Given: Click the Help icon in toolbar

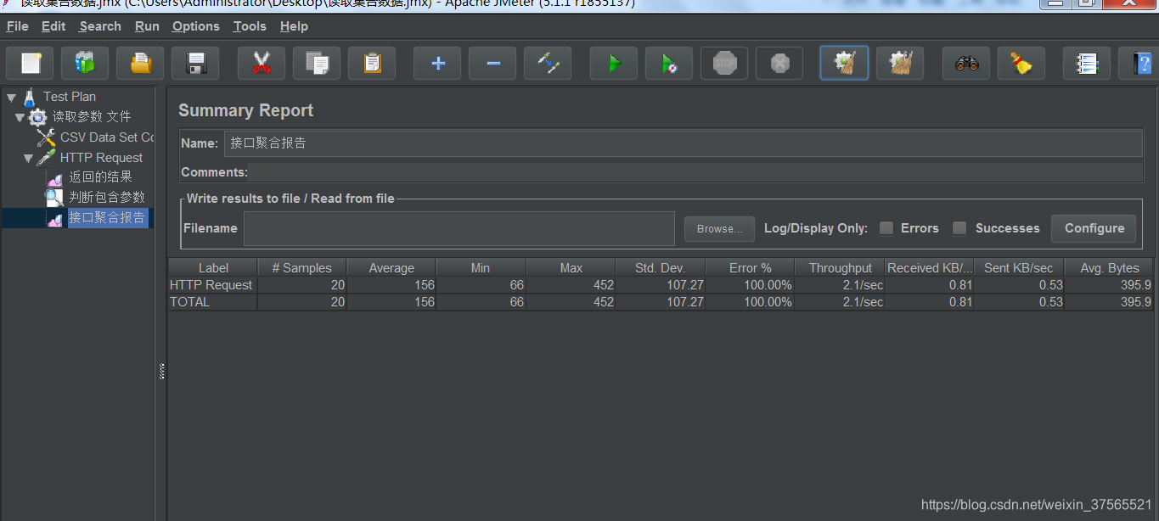Looking at the screenshot, I should click(1141, 63).
